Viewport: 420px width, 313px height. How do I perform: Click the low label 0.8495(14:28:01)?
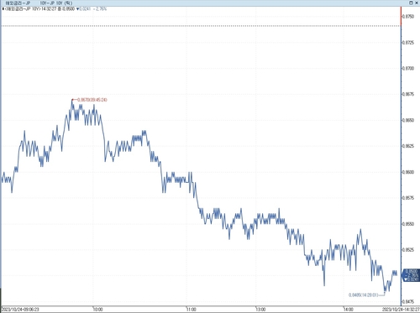[364, 295]
